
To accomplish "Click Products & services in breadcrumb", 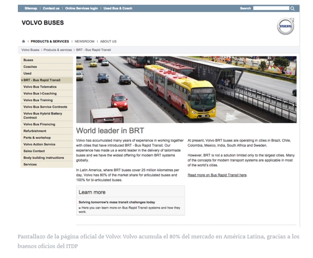I will click(57, 50).
